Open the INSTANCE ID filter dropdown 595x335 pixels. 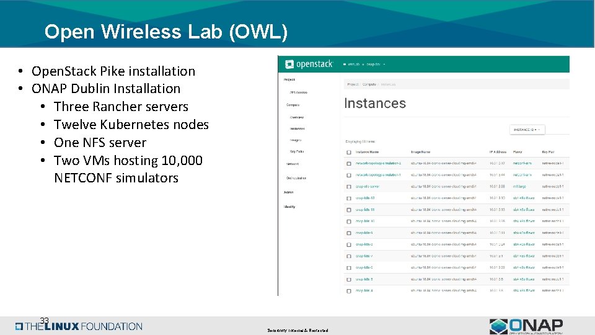pos(527,130)
